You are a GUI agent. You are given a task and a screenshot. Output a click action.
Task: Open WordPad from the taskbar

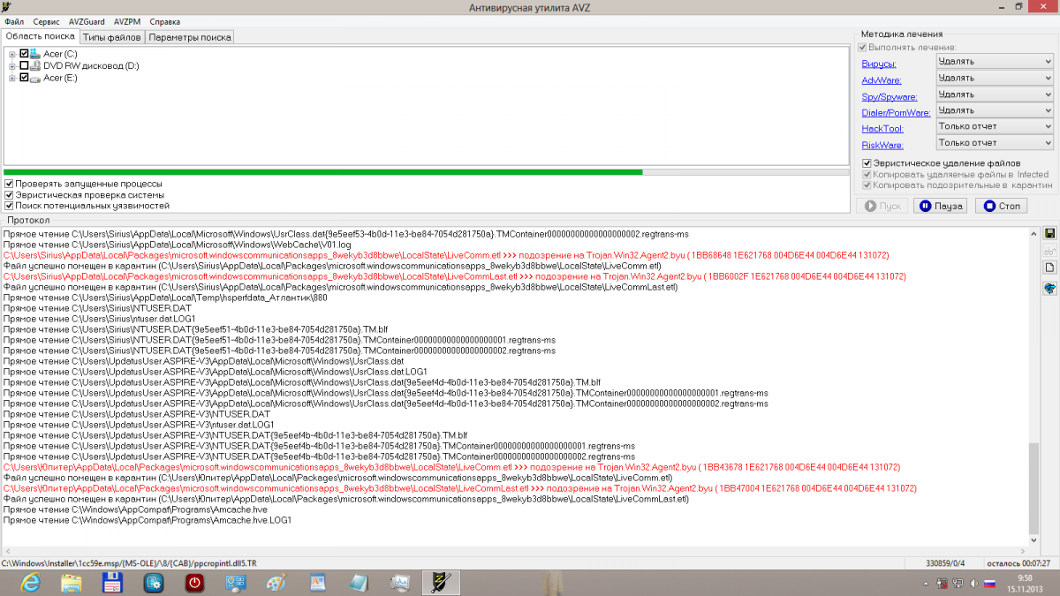tap(318, 583)
